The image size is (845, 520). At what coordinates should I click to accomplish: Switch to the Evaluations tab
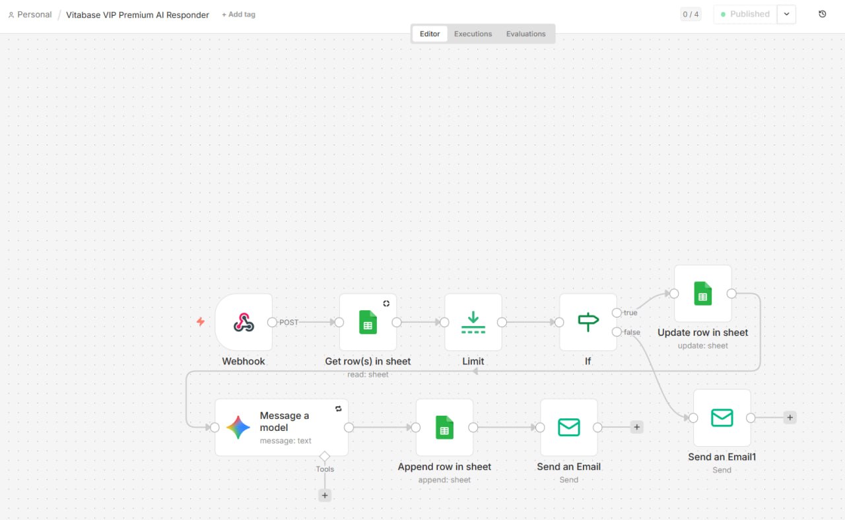point(526,34)
